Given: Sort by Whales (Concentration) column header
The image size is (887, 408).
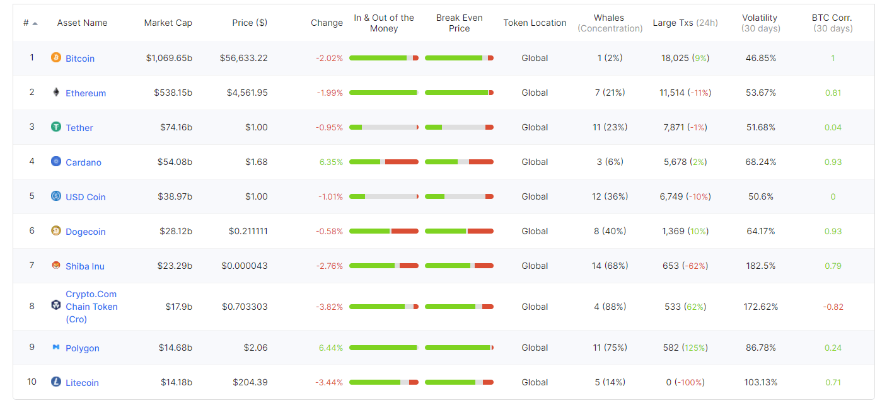Looking at the screenshot, I should coord(609,23).
